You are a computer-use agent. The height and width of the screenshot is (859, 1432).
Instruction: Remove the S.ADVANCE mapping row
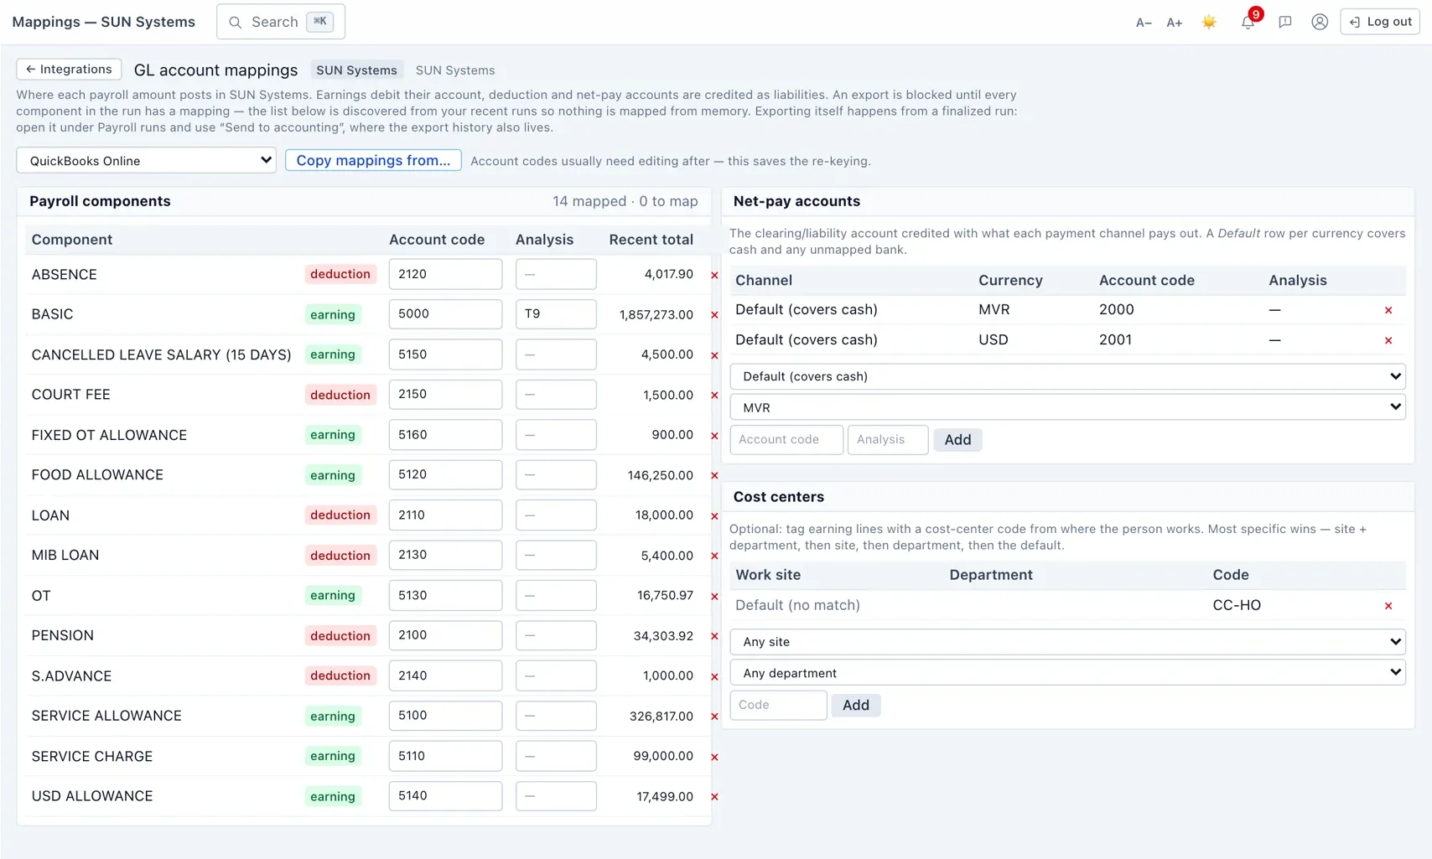(714, 676)
